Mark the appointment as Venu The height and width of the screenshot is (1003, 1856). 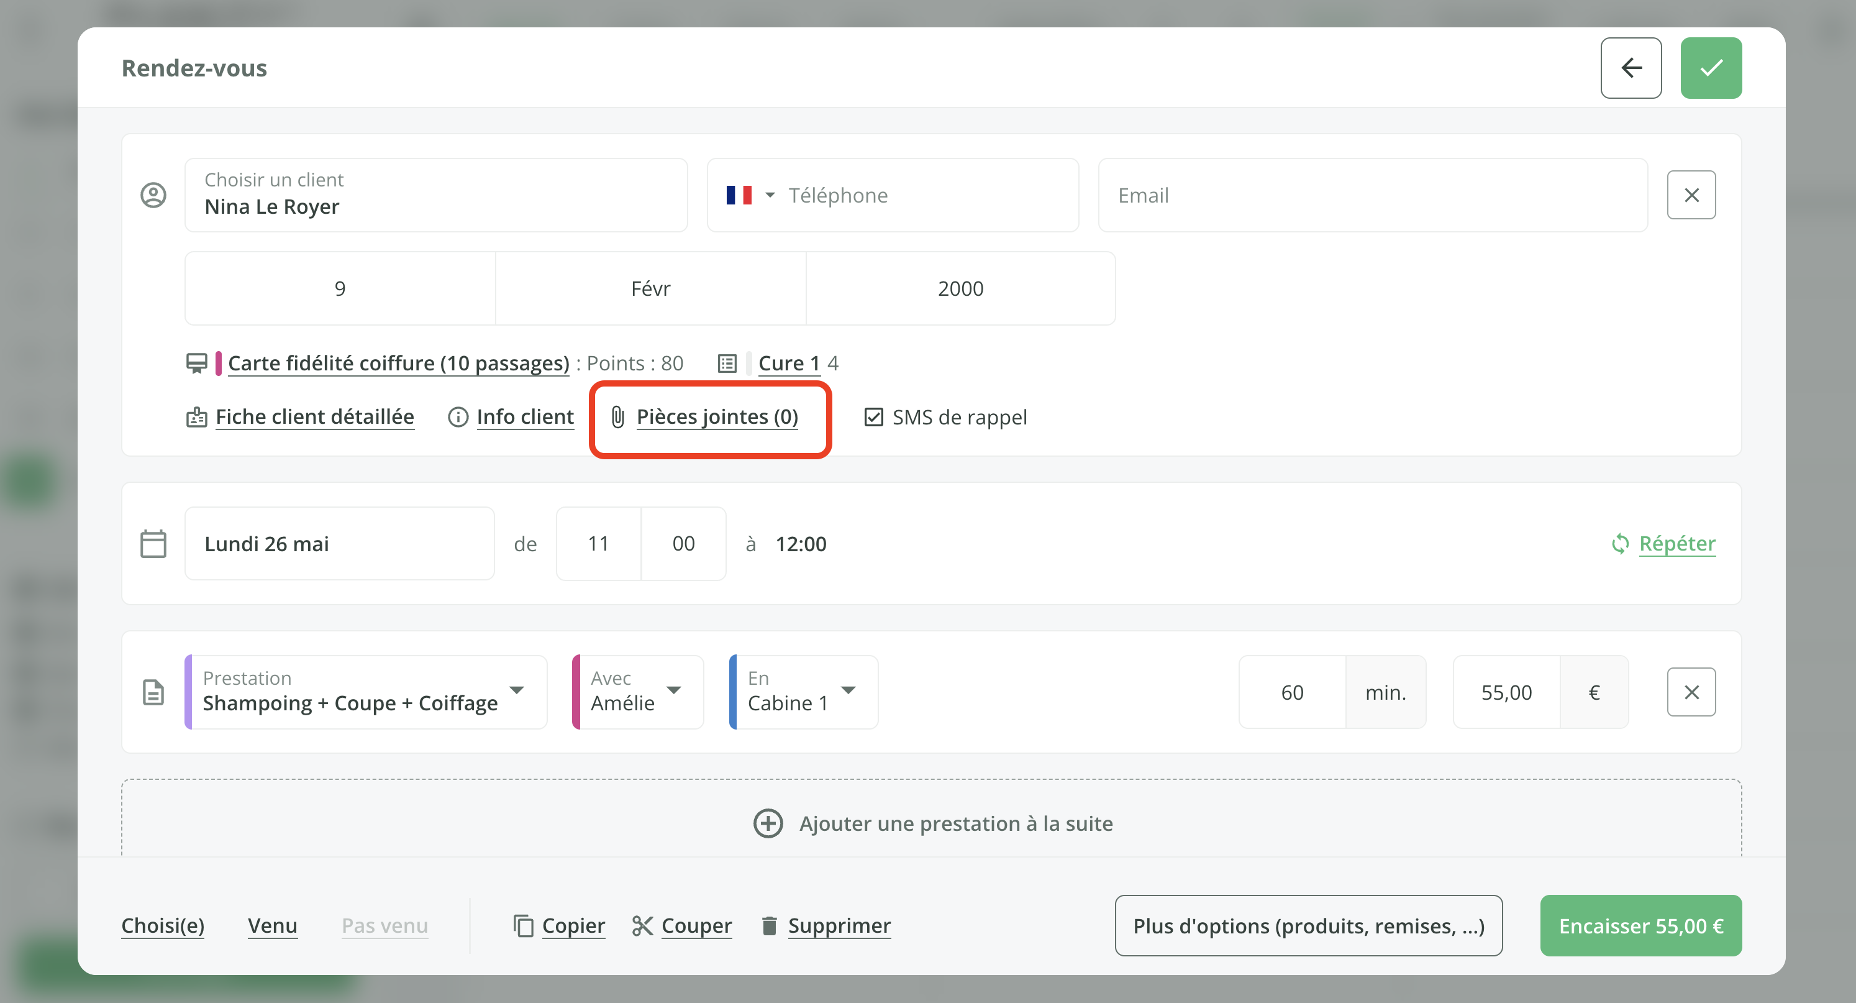click(x=272, y=925)
